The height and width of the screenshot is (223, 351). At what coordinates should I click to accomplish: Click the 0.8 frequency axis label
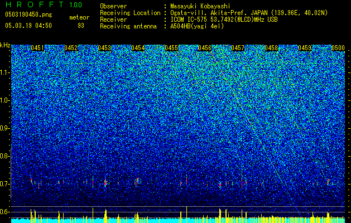coord(4,156)
